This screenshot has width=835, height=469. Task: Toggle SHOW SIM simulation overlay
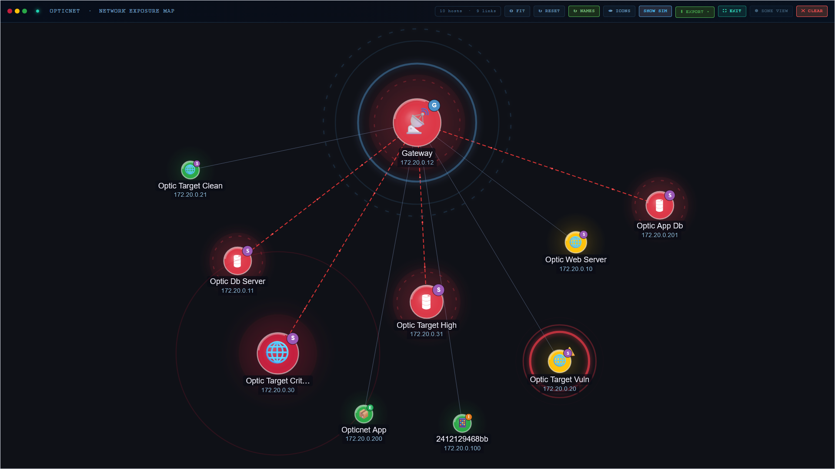655,11
